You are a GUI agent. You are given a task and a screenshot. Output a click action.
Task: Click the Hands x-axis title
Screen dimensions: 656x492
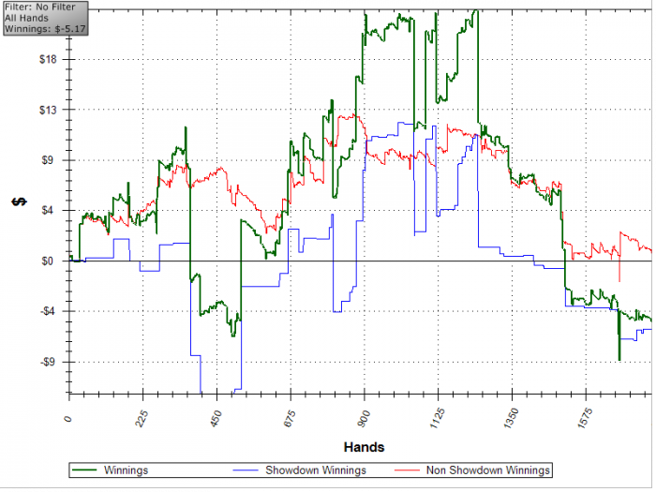pyautogui.click(x=364, y=447)
